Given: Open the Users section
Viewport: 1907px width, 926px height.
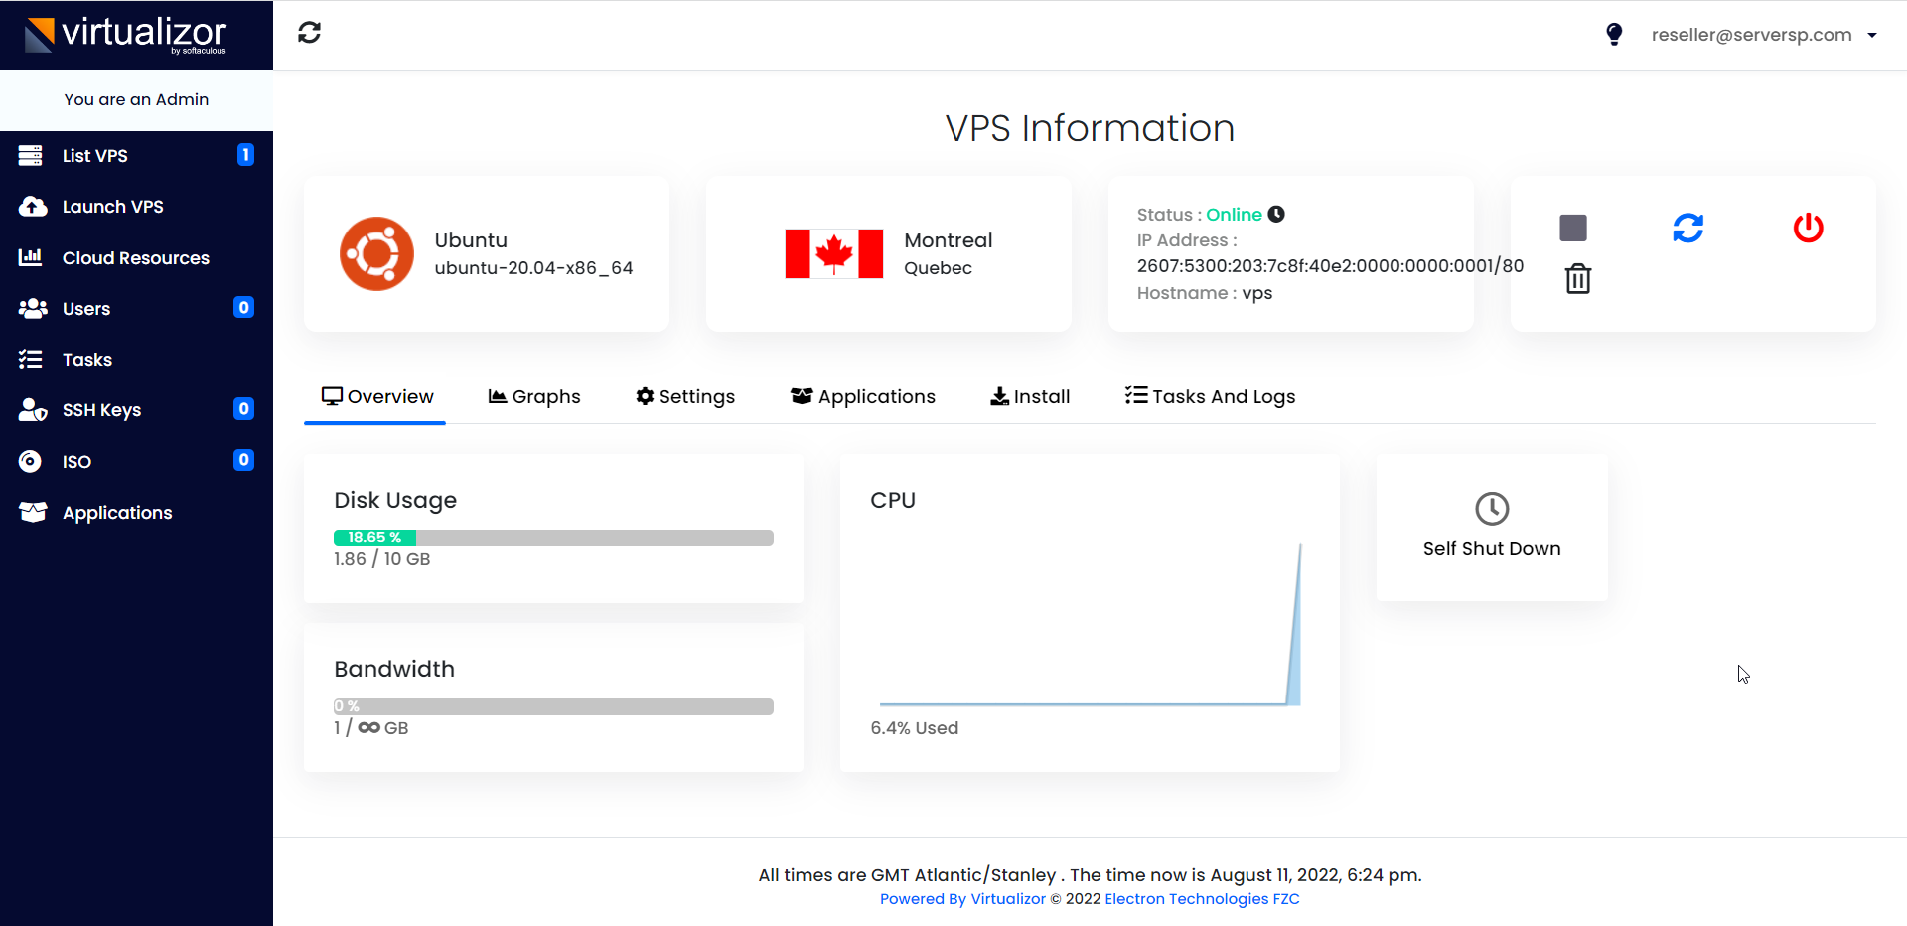Looking at the screenshot, I should coord(136,309).
